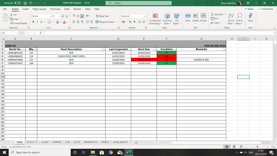Open Cell Styles
This screenshot has height=156, width=277.
(177, 19)
